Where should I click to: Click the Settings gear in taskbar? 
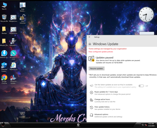point(78,125)
